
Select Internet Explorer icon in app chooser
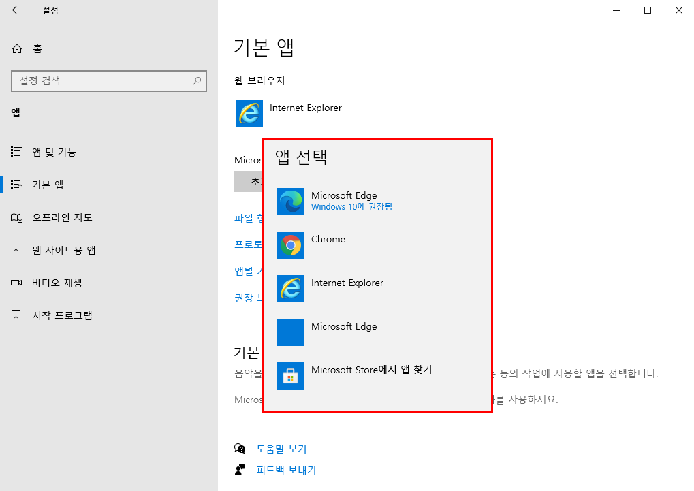290,289
